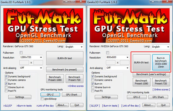This screenshot has width=173, height=111.
Task: Click custom width field in FurMark 1.9.1
Action: (x=24, y=62)
